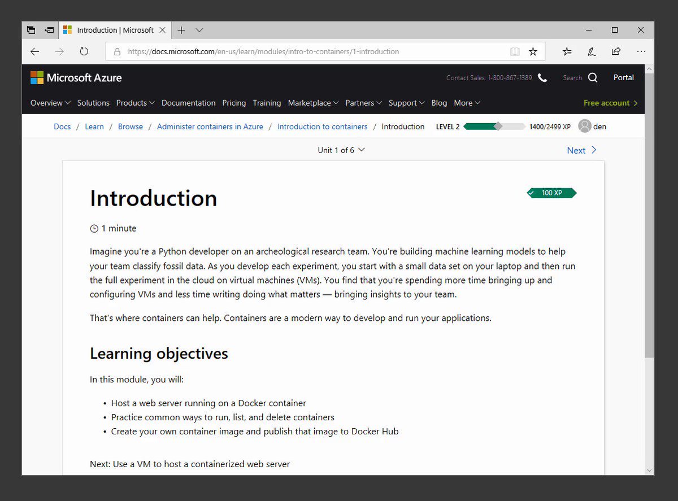
Task: Click the site lock icon
Action: point(118,51)
